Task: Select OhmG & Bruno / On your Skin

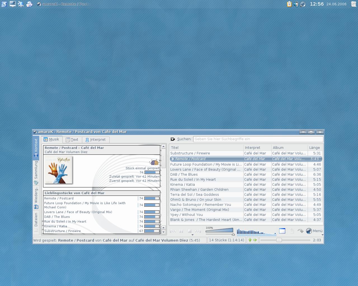Action: [x=246, y=200]
